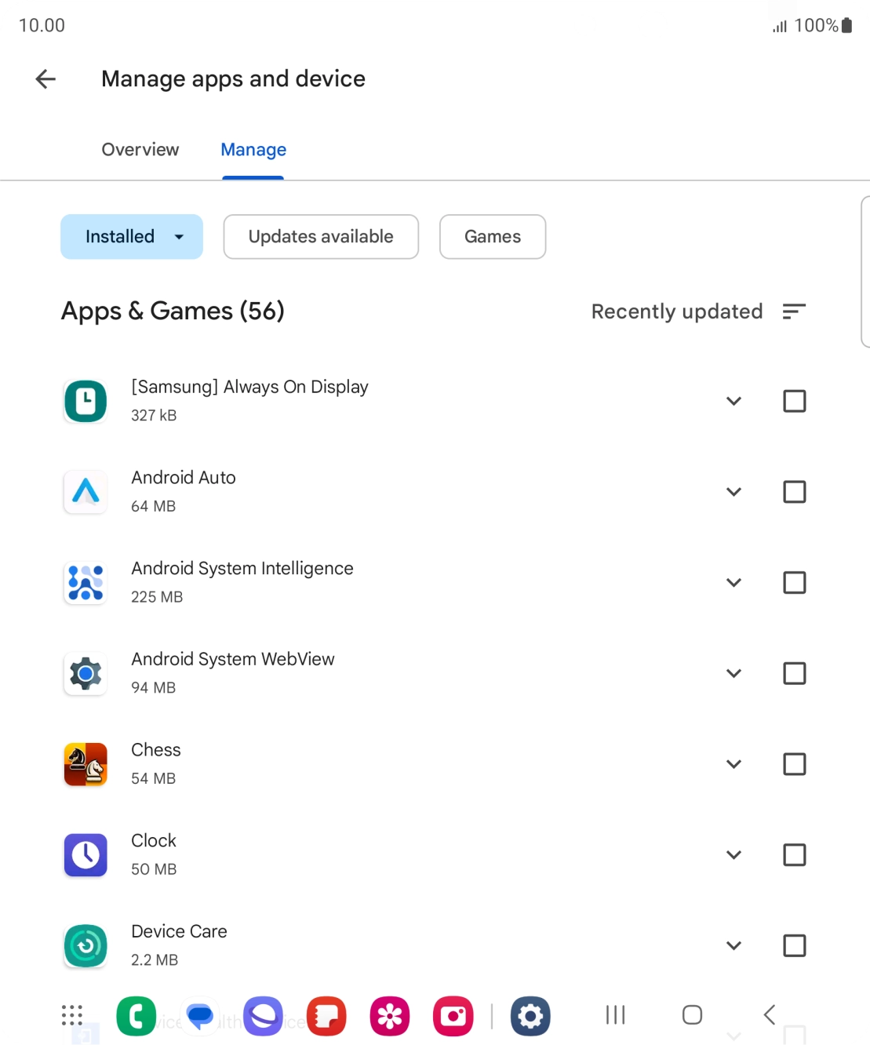
Task: Check the box for Android System WebView
Action: pyautogui.click(x=794, y=673)
